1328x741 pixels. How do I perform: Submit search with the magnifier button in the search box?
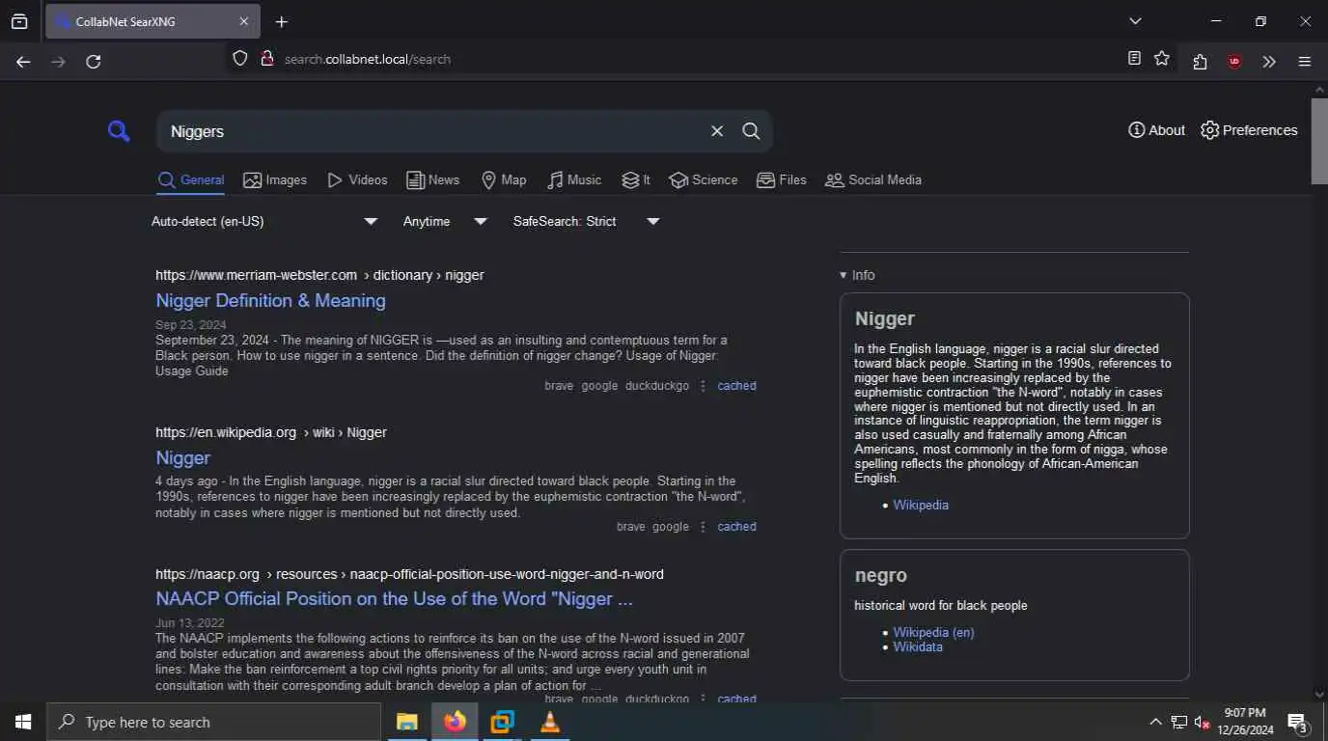tap(751, 131)
